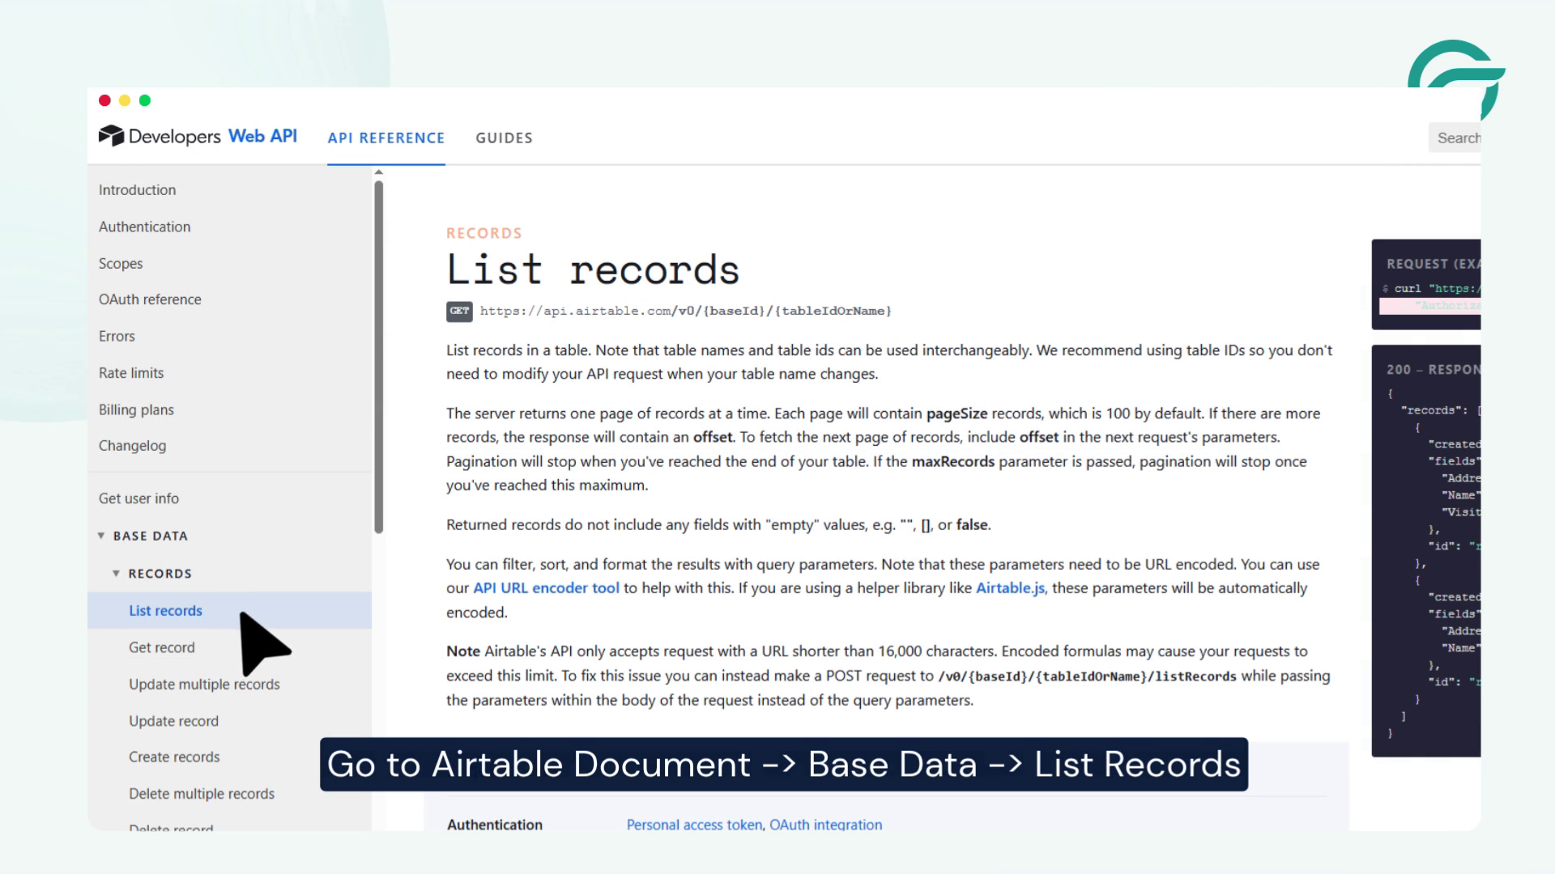
Task: Click the GET method badge
Action: [459, 311]
